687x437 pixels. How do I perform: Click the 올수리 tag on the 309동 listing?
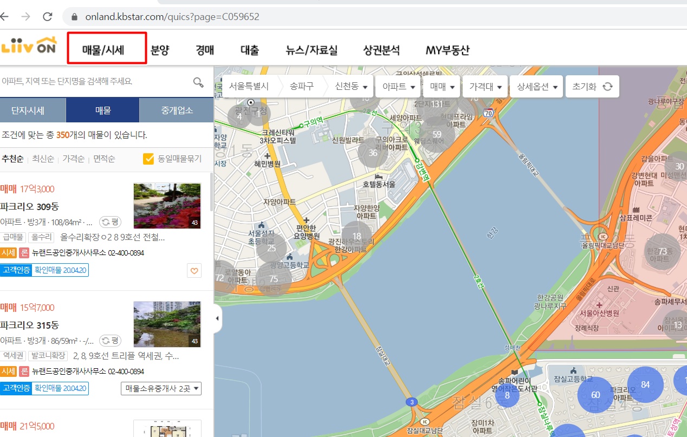point(42,237)
